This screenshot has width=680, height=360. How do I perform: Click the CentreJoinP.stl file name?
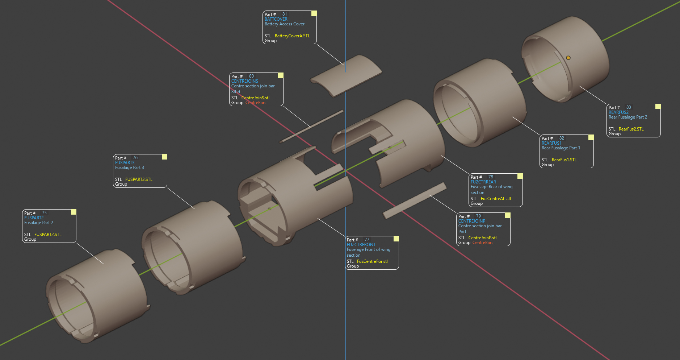tap(482, 238)
